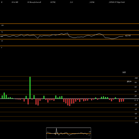The image size is (139, 139).
Task: Click the 60 label on MR axis
Action: tap(136, 87)
